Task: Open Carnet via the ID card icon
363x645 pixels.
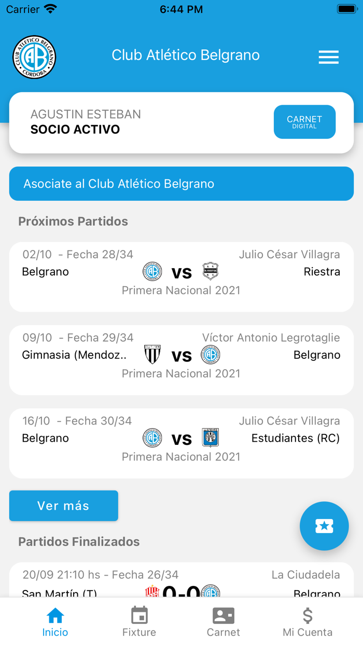Action: [x=223, y=616]
